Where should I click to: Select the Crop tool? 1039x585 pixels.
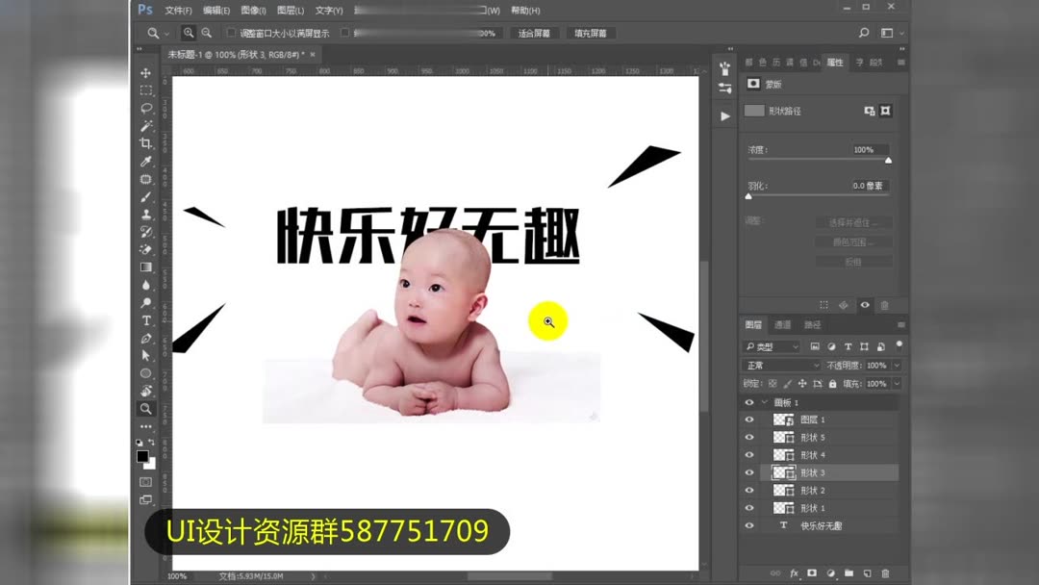[146, 143]
